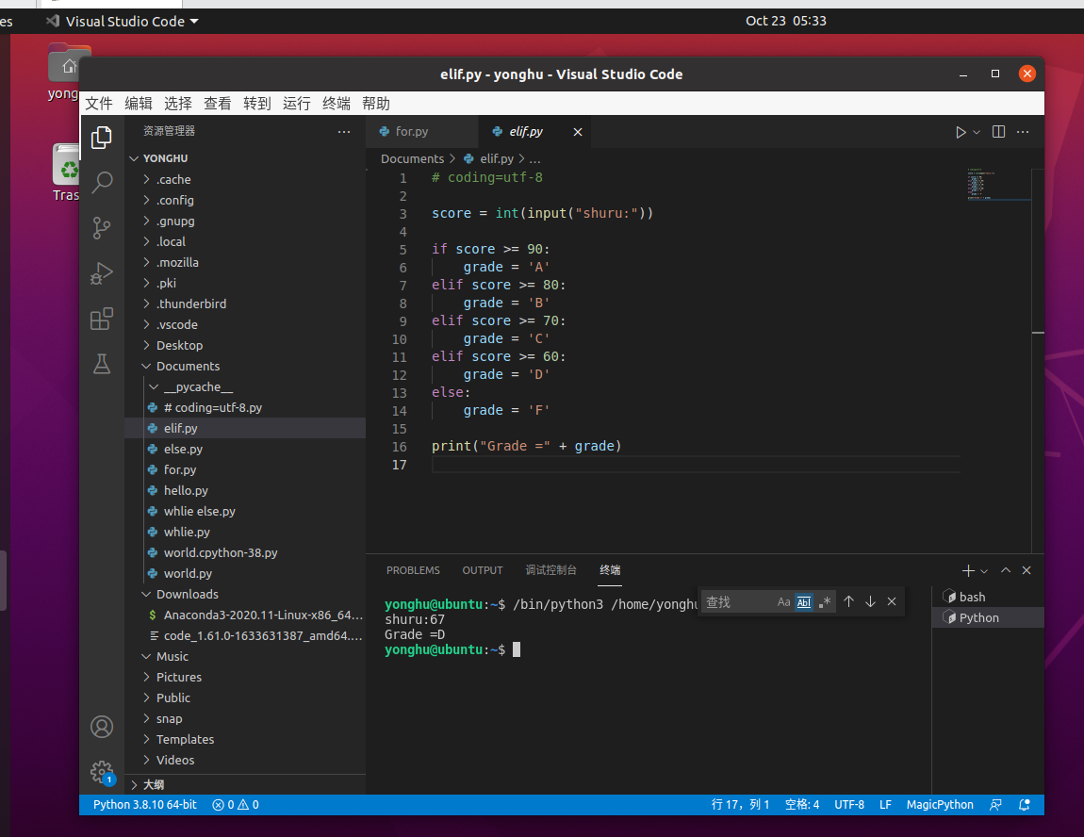Open the Manage gear settings icon

point(102,772)
